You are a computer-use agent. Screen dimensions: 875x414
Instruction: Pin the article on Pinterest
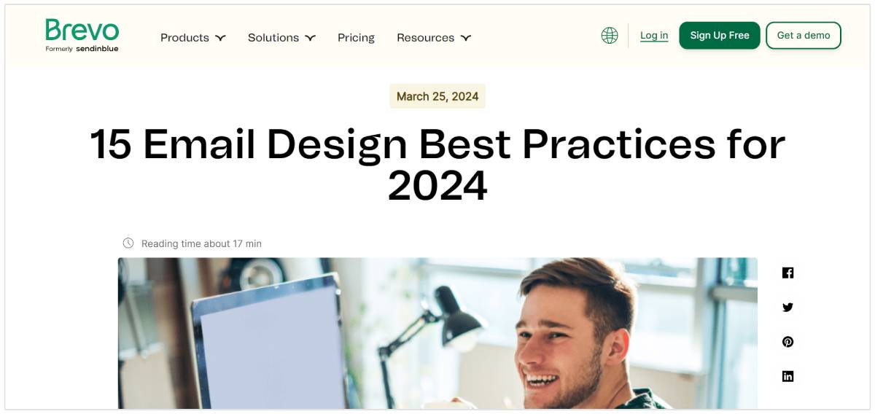click(x=787, y=342)
